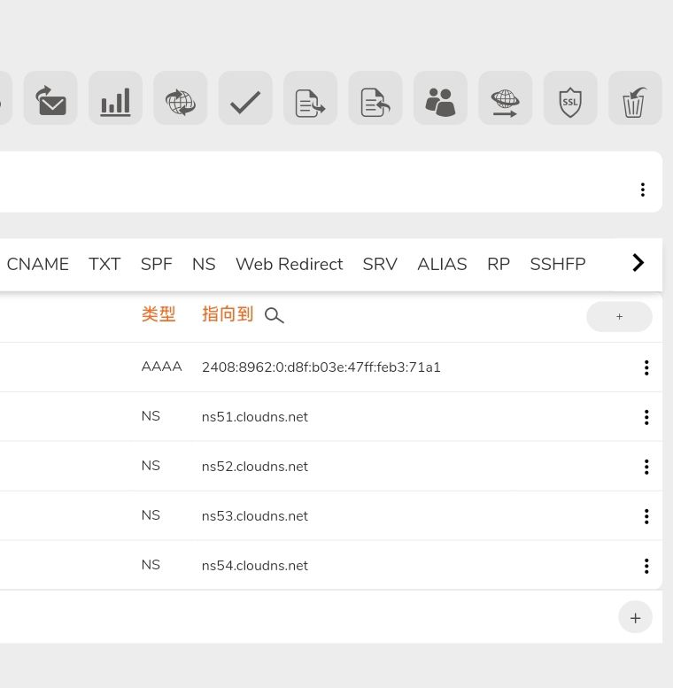This screenshot has height=688, width=673.
Task: Click the NS type cell for ns51.cloudns.net
Action: [151, 416]
